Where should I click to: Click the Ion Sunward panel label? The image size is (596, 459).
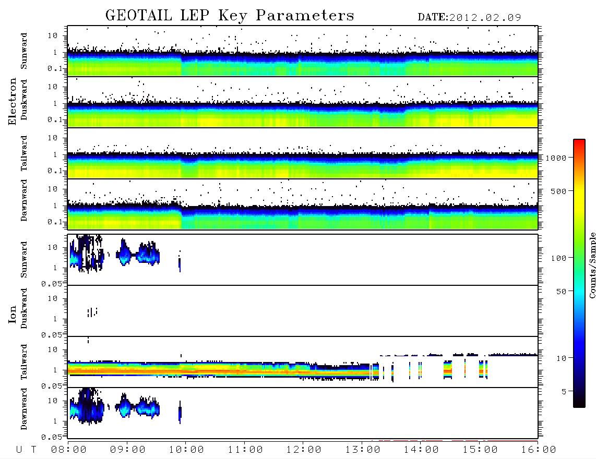[25, 260]
